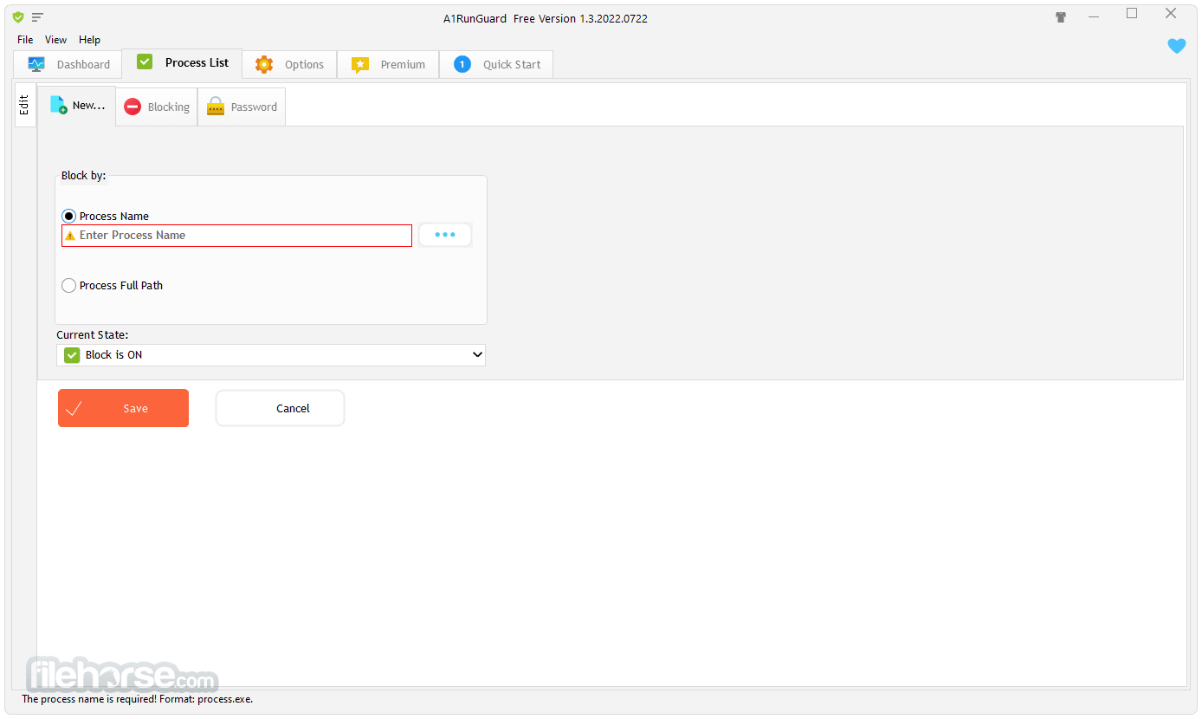Open the shirt-shaped skin selector icon

1061,17
